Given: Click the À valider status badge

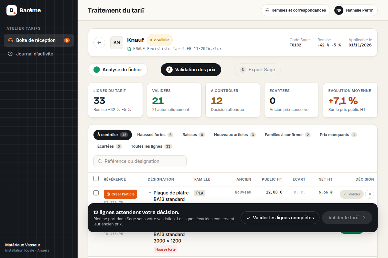Looking at the screenshot, I should click(160, 40).
